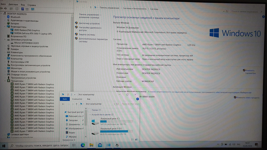
Task: Open Windows Start menu
Action: (x=3, y=146)
